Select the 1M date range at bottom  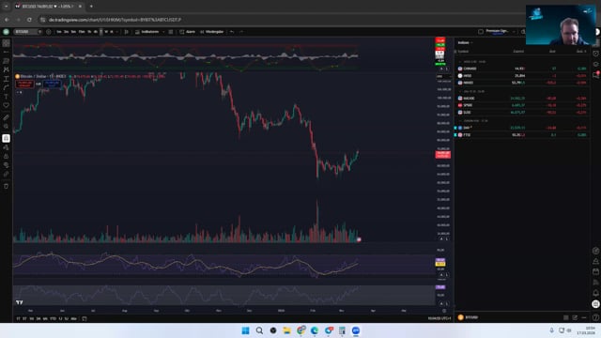[x=31, y=319]
